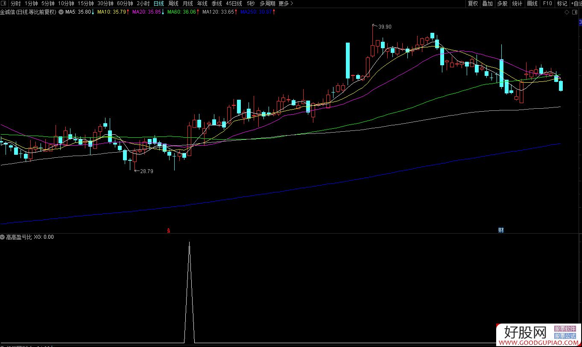Click the XG: 0.00 value
The width and height of the screenshot is (582, 347).
pos(44,237)
